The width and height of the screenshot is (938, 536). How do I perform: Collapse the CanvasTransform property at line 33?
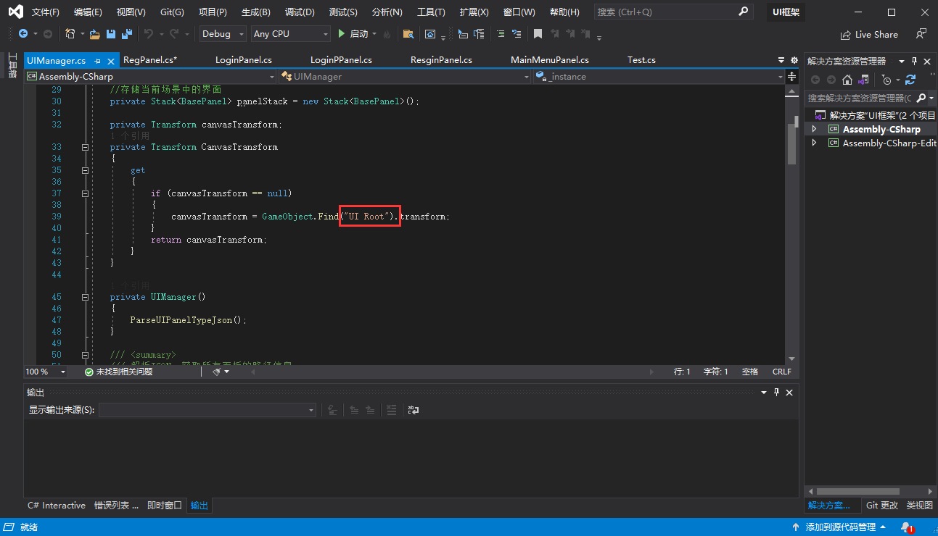[x=85, y=147]
